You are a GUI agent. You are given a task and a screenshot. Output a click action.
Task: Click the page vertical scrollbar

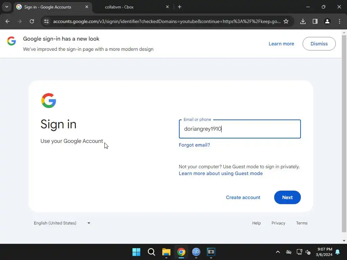click(344, 134)
